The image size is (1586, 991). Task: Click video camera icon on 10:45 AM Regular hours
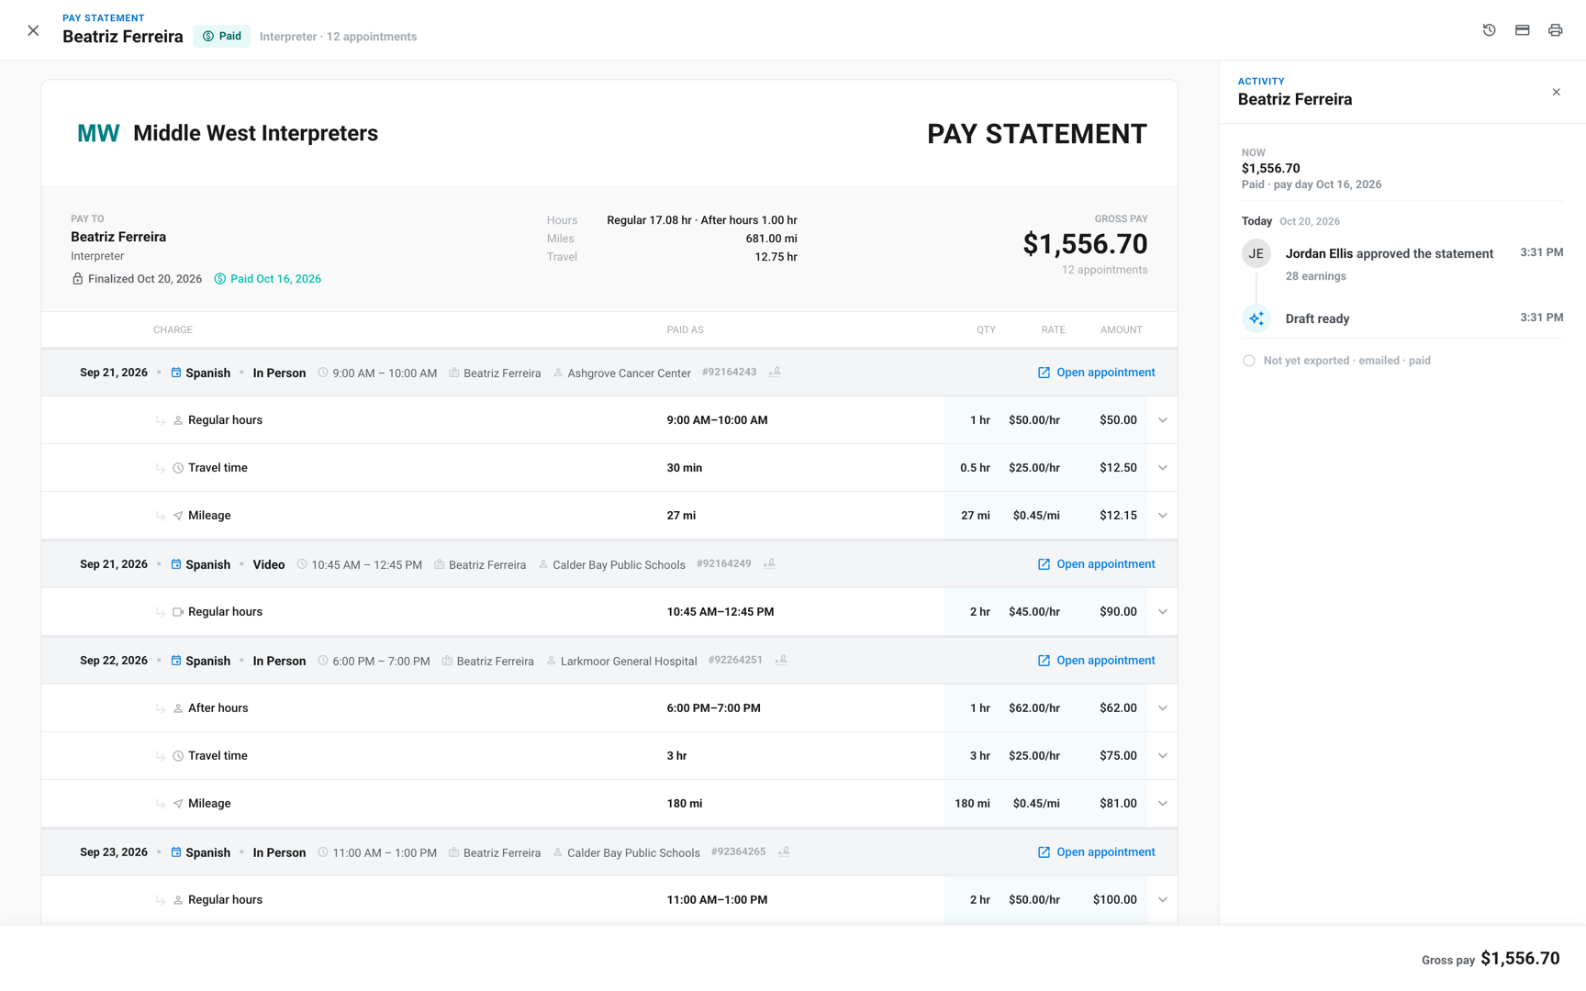point(178,612)
